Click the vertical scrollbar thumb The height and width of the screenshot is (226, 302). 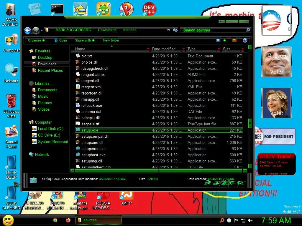pos(250,123)
